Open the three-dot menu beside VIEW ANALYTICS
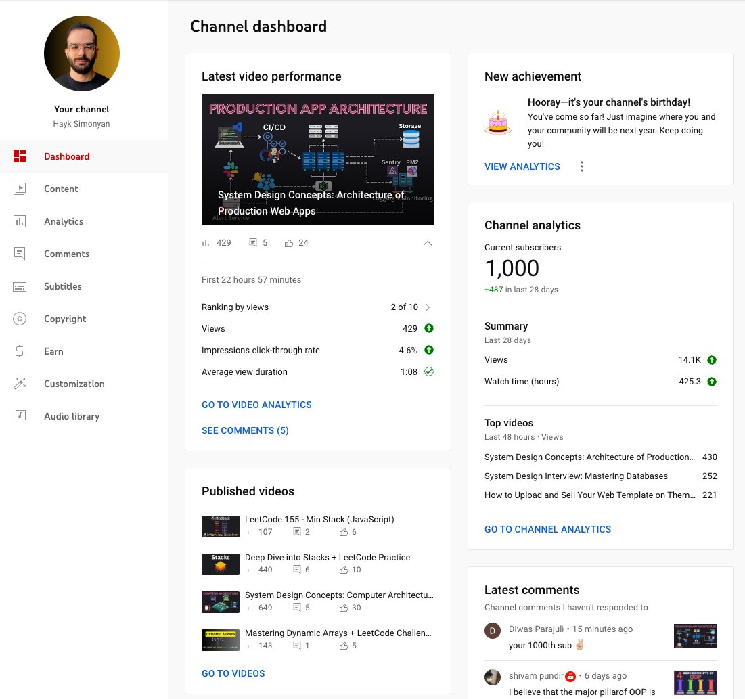Screen dimensions: 745x699 click(582, 166)
